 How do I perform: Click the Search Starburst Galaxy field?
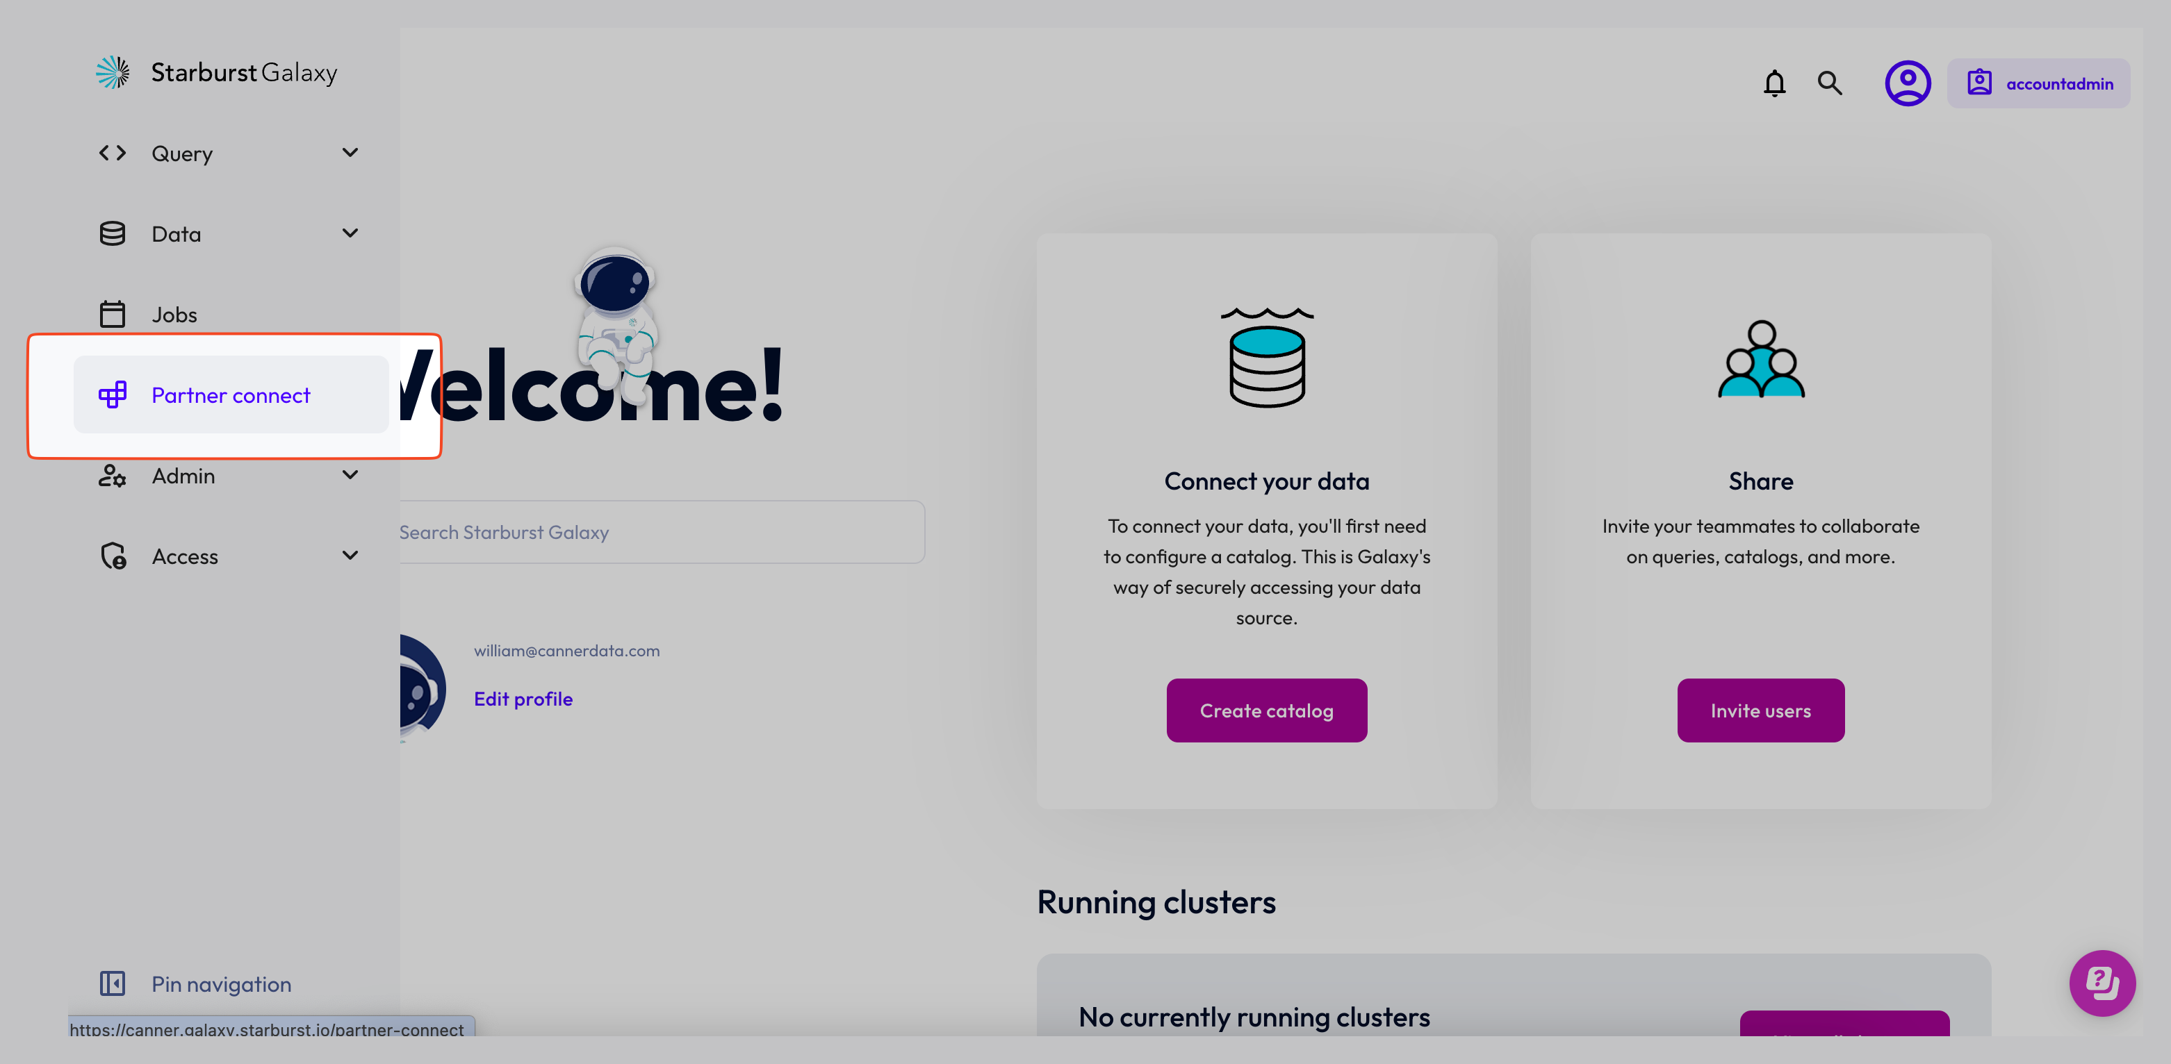coord(657,530)
